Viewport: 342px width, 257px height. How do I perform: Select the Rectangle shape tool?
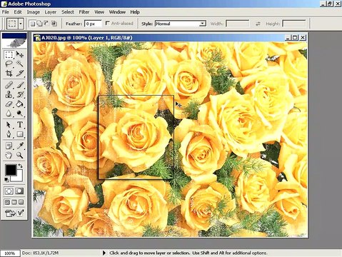click(x=20, y=134)
